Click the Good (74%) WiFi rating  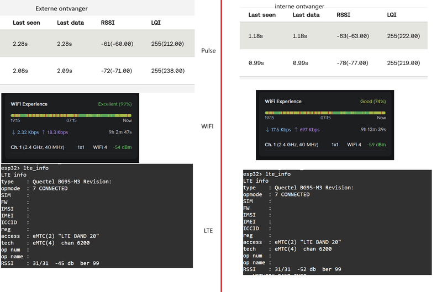tap(373, 102)
